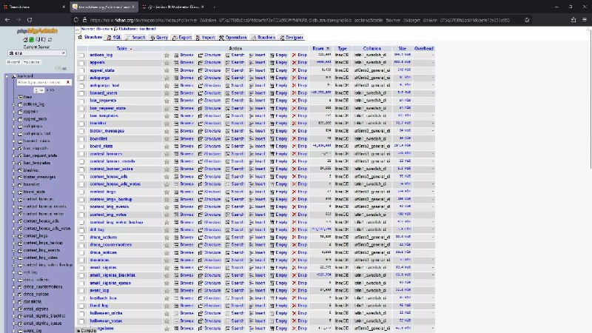Click Empty icon for donations table row
The width and height of the screenshot is (592, 333).
[x=282, y=260]
